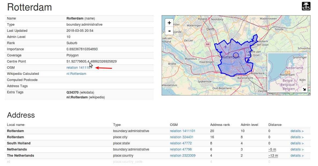
Task: Click the Maassluis label on the map
Action: coord(191,59)
